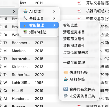This screenshot has width=109, height=107.
Task: Click the wrench icon for 基础工具
Action: pyautogui.click(x=25, y=18)
